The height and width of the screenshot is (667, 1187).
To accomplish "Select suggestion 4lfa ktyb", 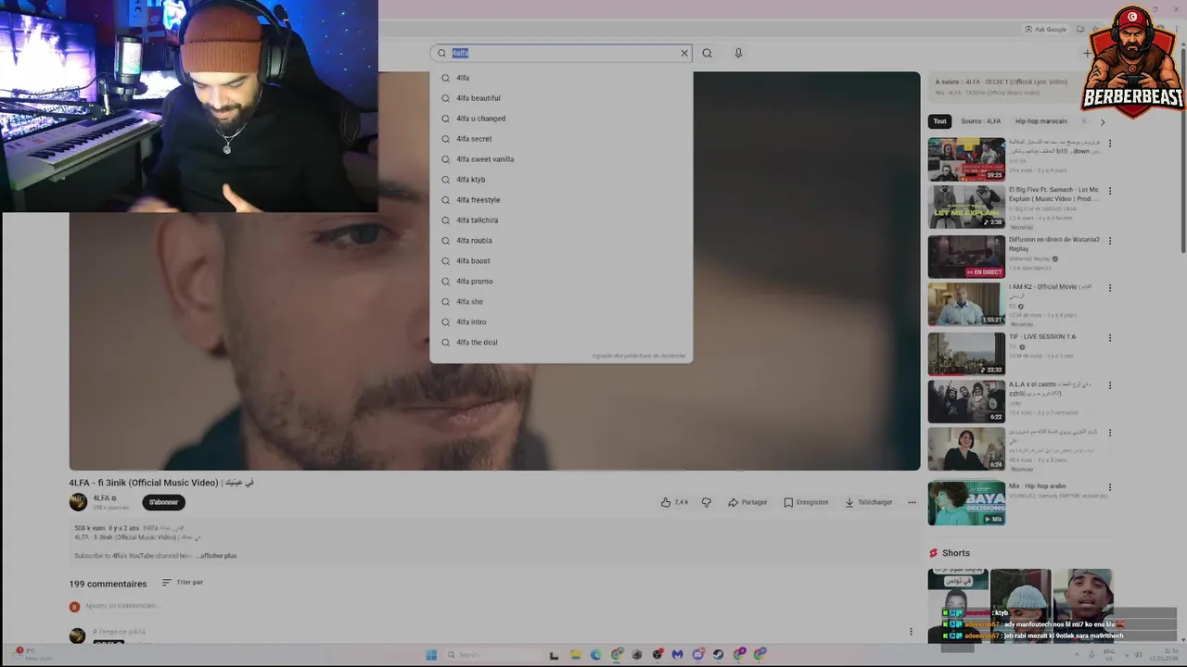I will coord(561,180).
